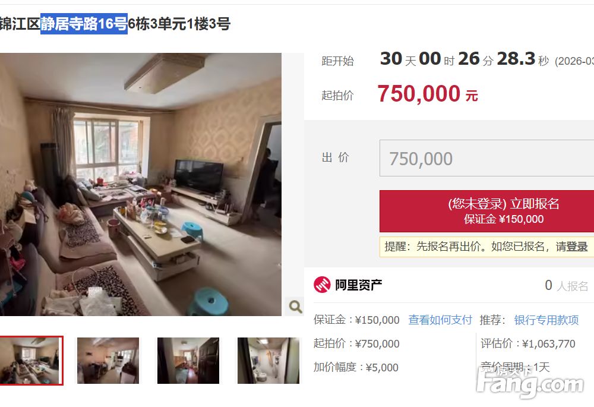The width and height of the screenshot is (594, 407).
Task: Select the first living room thumbnail
Action: tap(31, 361)
